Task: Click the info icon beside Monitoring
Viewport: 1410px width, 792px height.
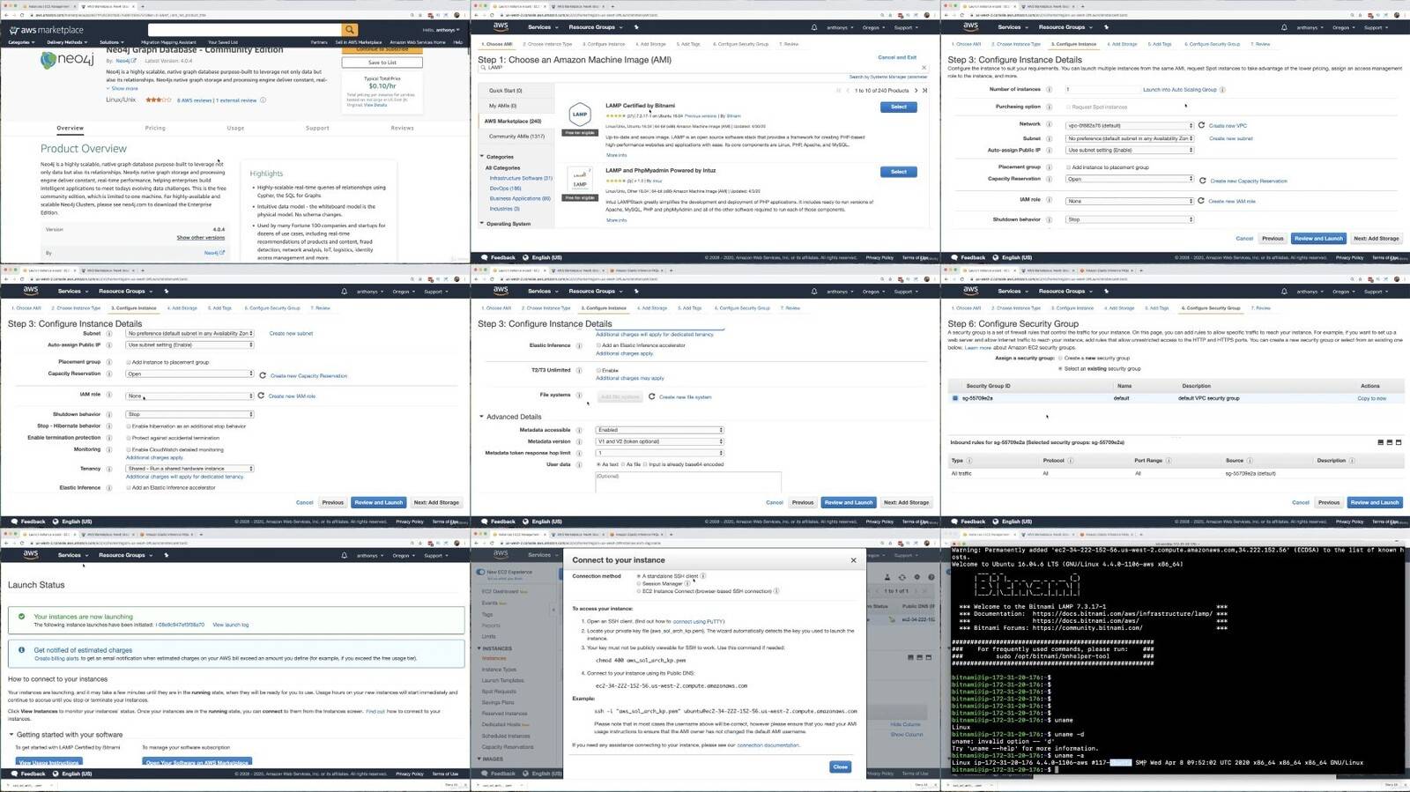Action: click(x=109, y=449)
